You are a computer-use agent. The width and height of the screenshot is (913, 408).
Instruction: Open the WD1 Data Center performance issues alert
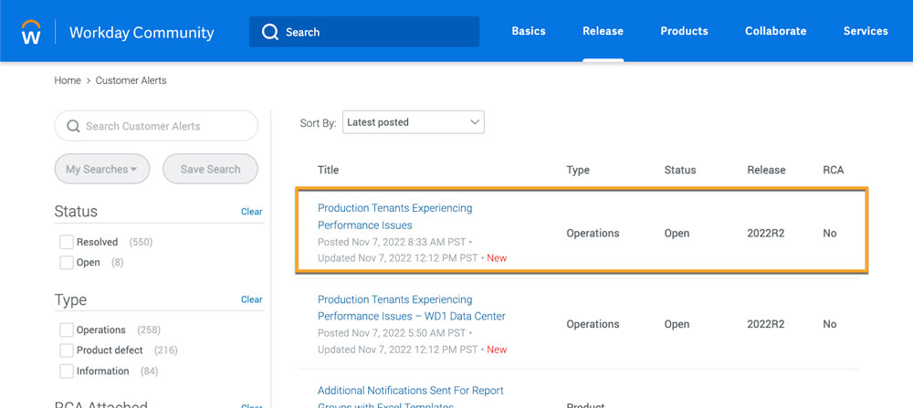click(x=412, y=308)
